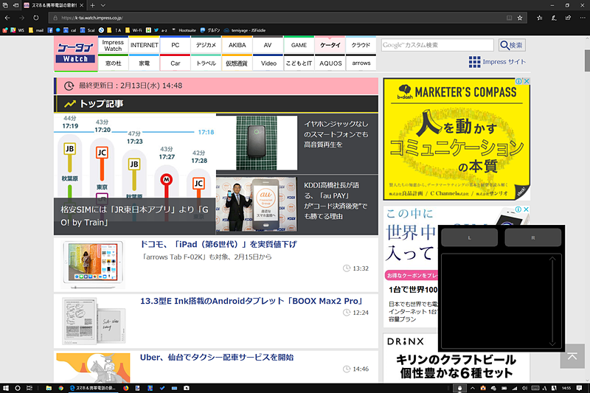Open the Windows Start menu

(6, 388)
